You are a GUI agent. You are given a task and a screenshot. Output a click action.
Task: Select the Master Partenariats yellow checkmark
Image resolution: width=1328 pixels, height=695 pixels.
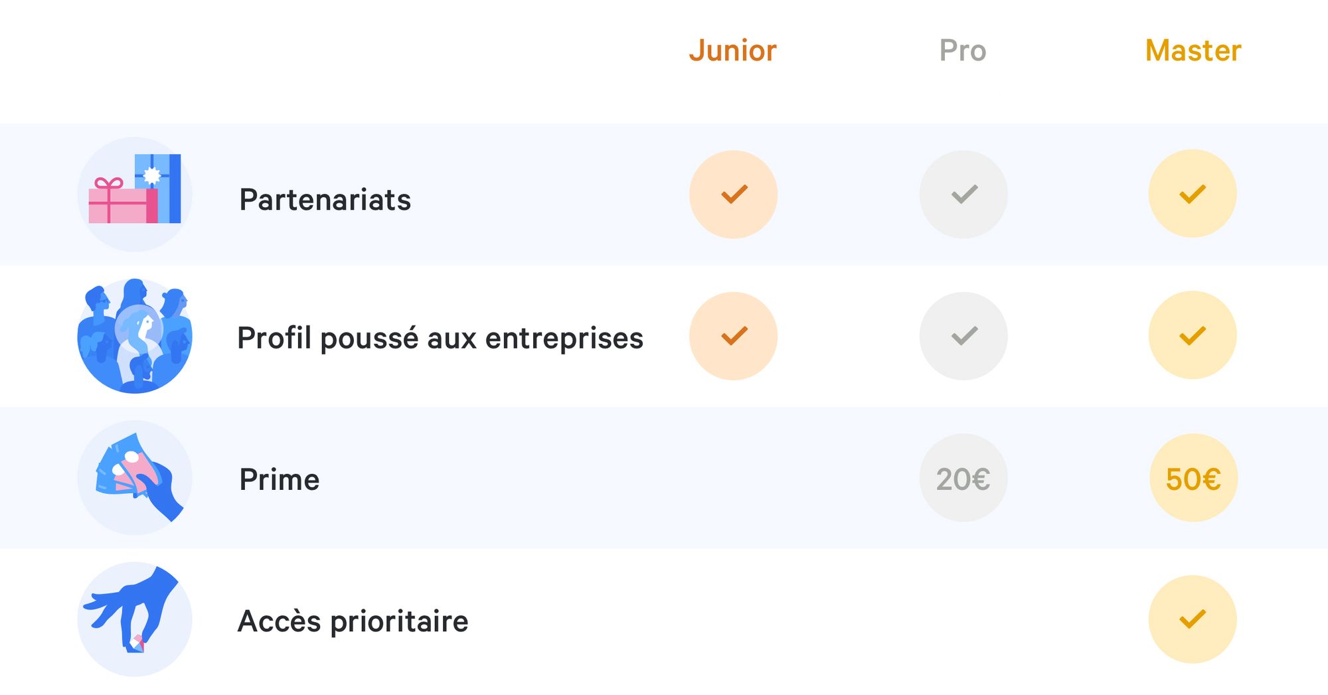[x=1193, y=193]
